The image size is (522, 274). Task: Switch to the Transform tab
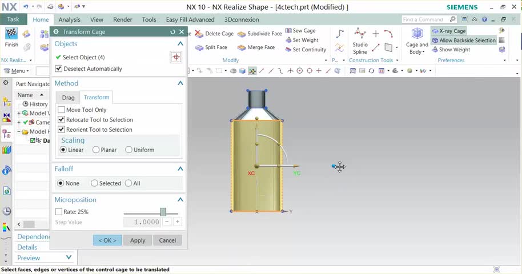click(97, 97)
